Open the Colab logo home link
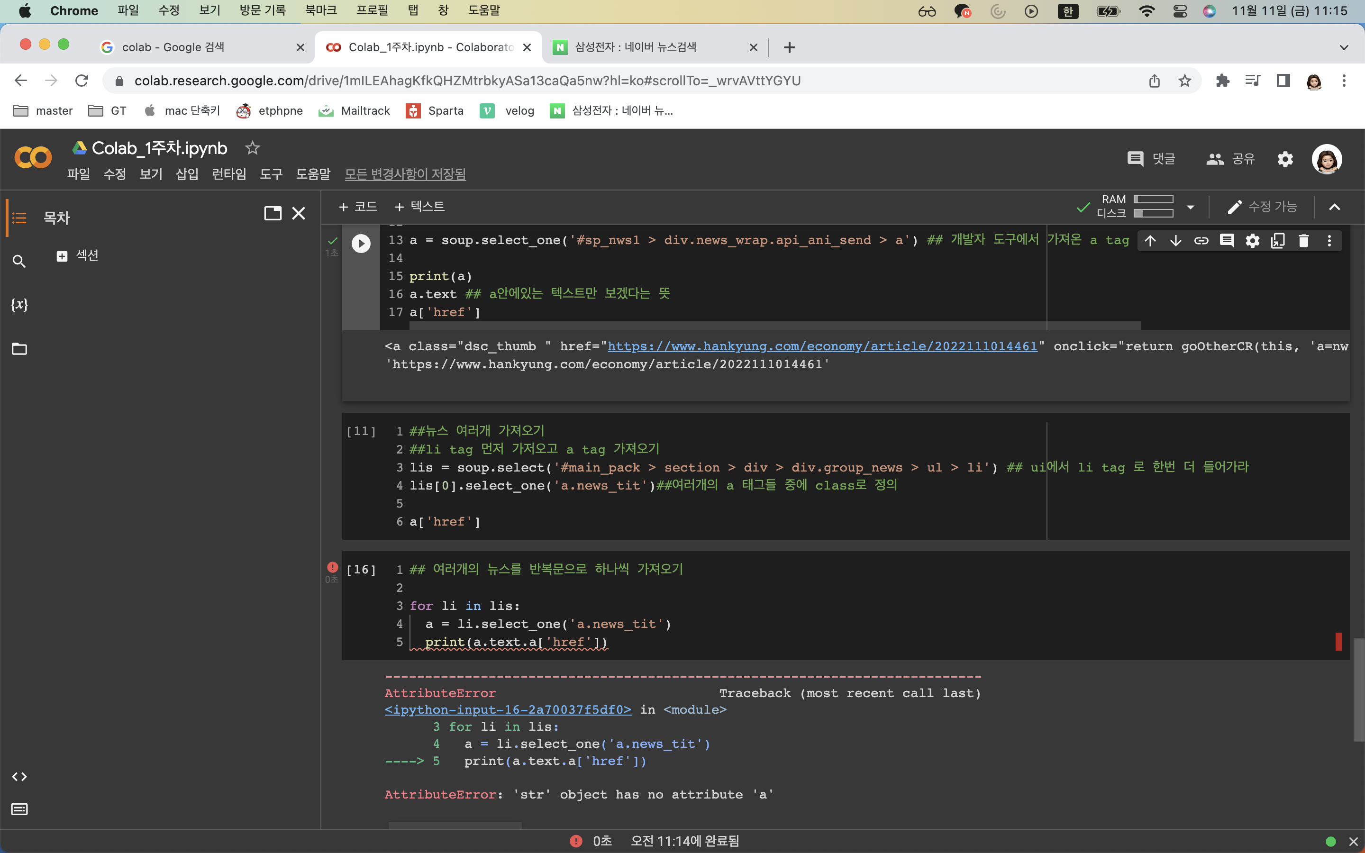Image resolution: width=1365 pixels, height=853 pixels. coord(33,158)
